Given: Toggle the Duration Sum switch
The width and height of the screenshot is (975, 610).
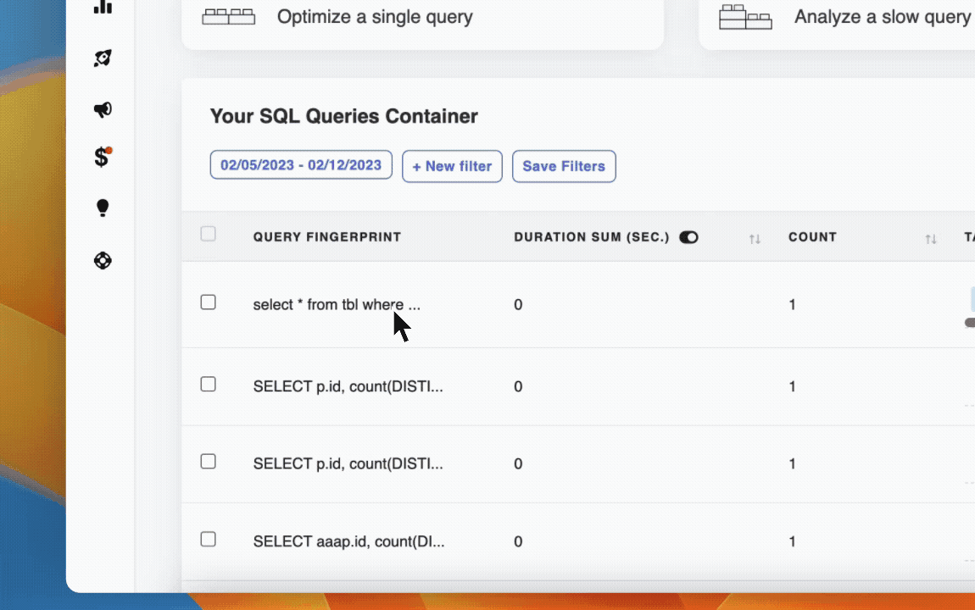Looking at the screenshot, I should tap(688, 237).
